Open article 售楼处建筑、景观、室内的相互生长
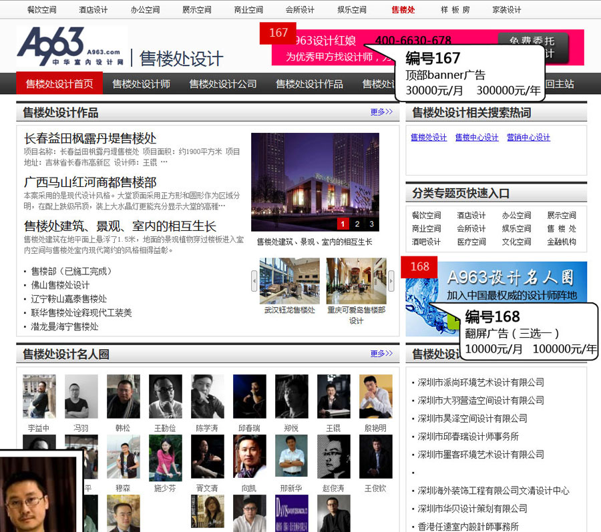Image resolution: width=601 pixels, height=532 pixels. click(x=120, y=226)
